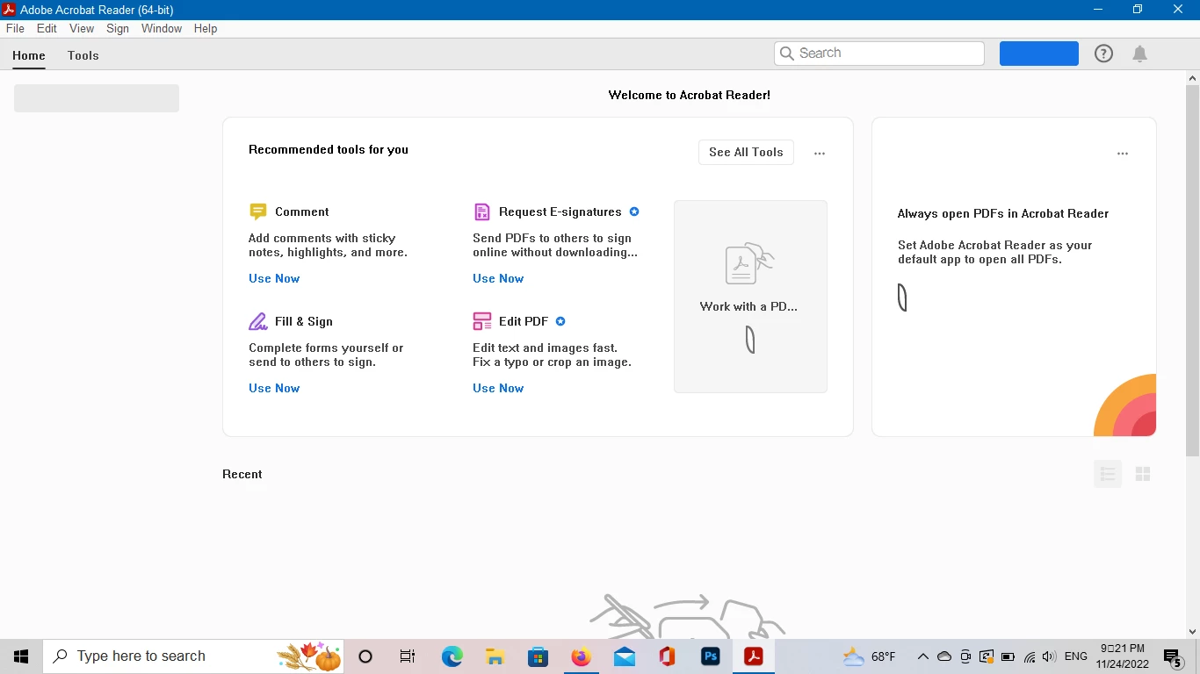1200x674 pixels.
Task: Open the notifications bell icon
Action: [1140, 54]
